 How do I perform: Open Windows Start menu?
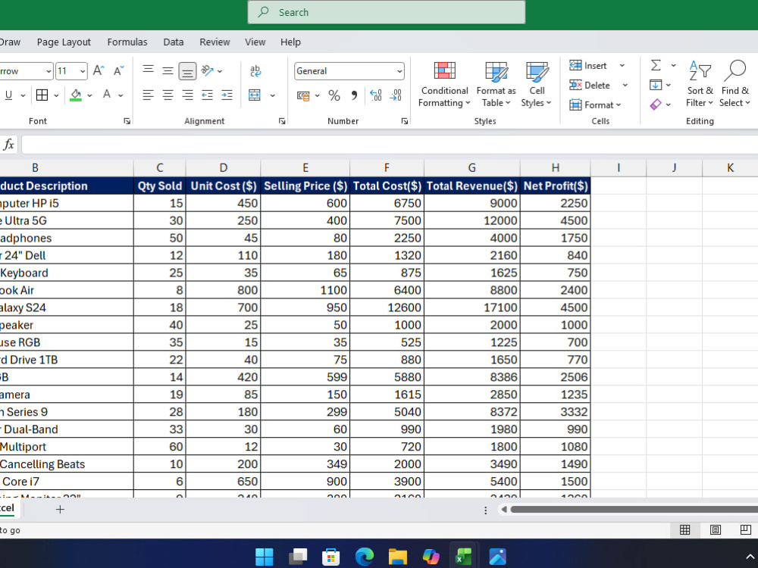click(x=264, y=557)
